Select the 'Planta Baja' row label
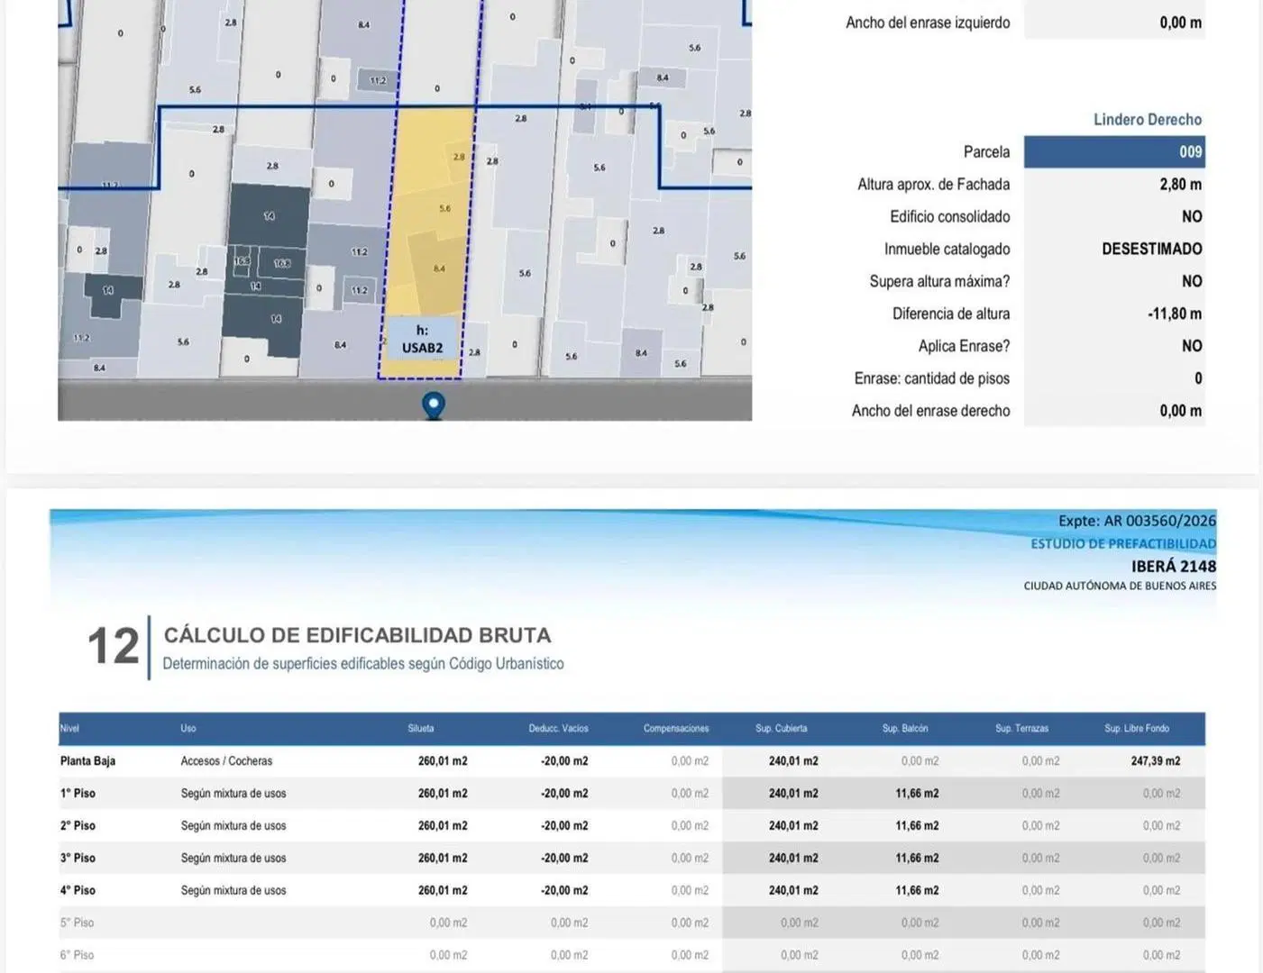This screenshot has height=973, width=1263. point(87,761)
